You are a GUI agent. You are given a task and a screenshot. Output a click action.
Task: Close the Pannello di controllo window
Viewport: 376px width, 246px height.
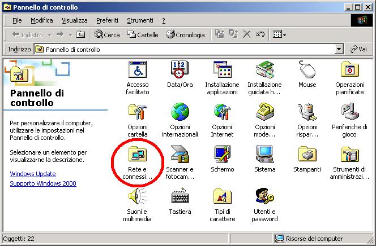[x=368, y=7]
